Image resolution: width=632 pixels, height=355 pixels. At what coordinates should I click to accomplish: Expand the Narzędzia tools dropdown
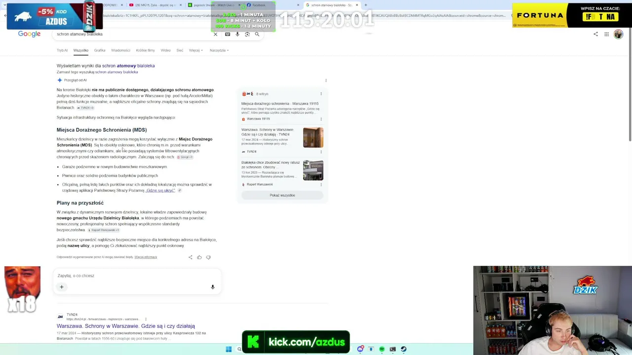coord(219,50)
